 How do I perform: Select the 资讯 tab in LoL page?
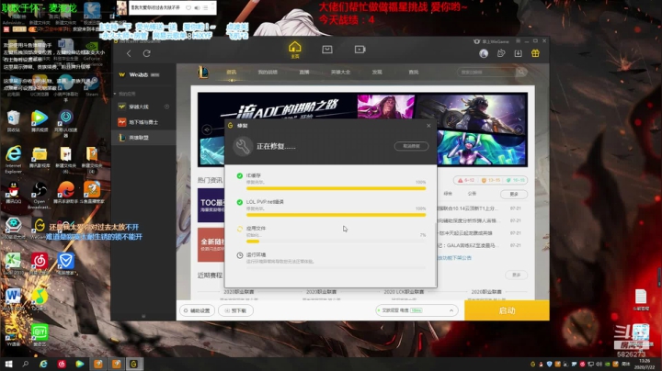click(x=232, y=73)
